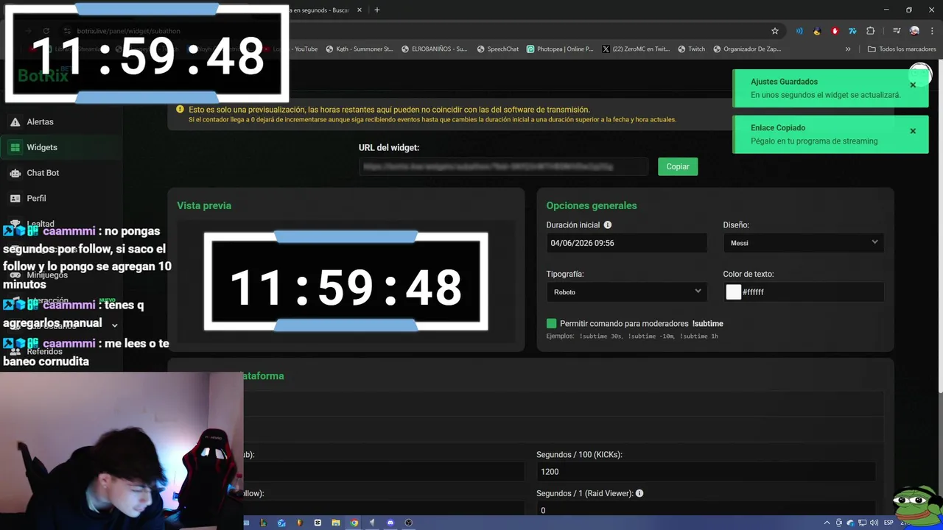Show hidden system tray icons

(827, 523)
